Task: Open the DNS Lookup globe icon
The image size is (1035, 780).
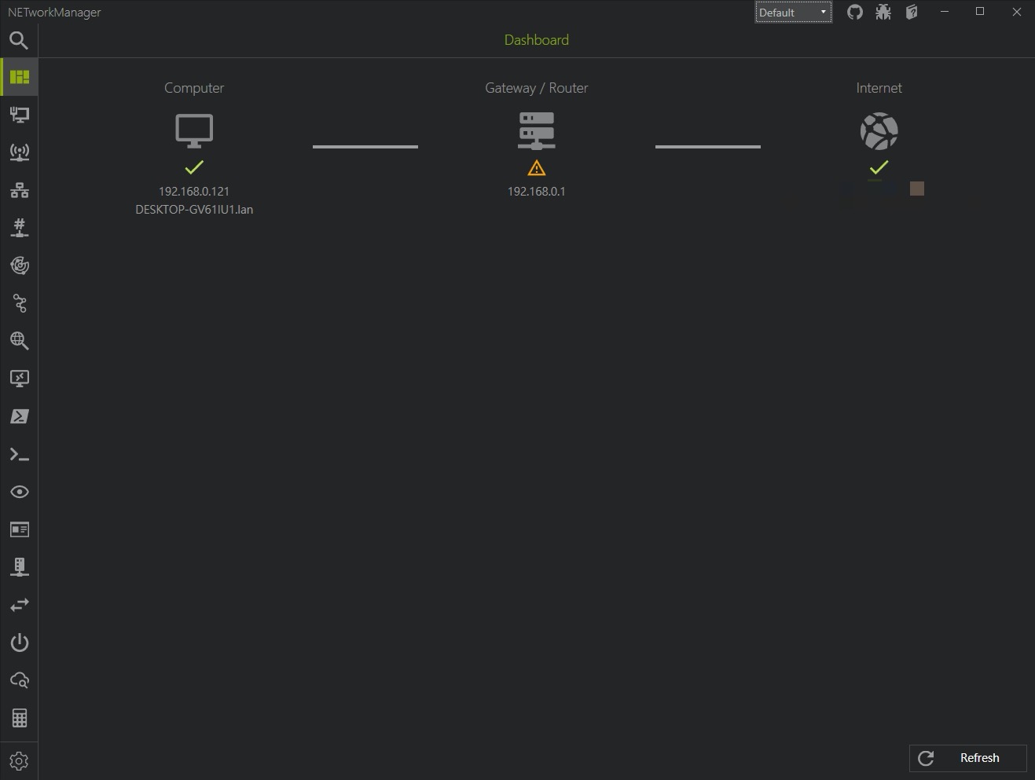Action: point(19,341)
